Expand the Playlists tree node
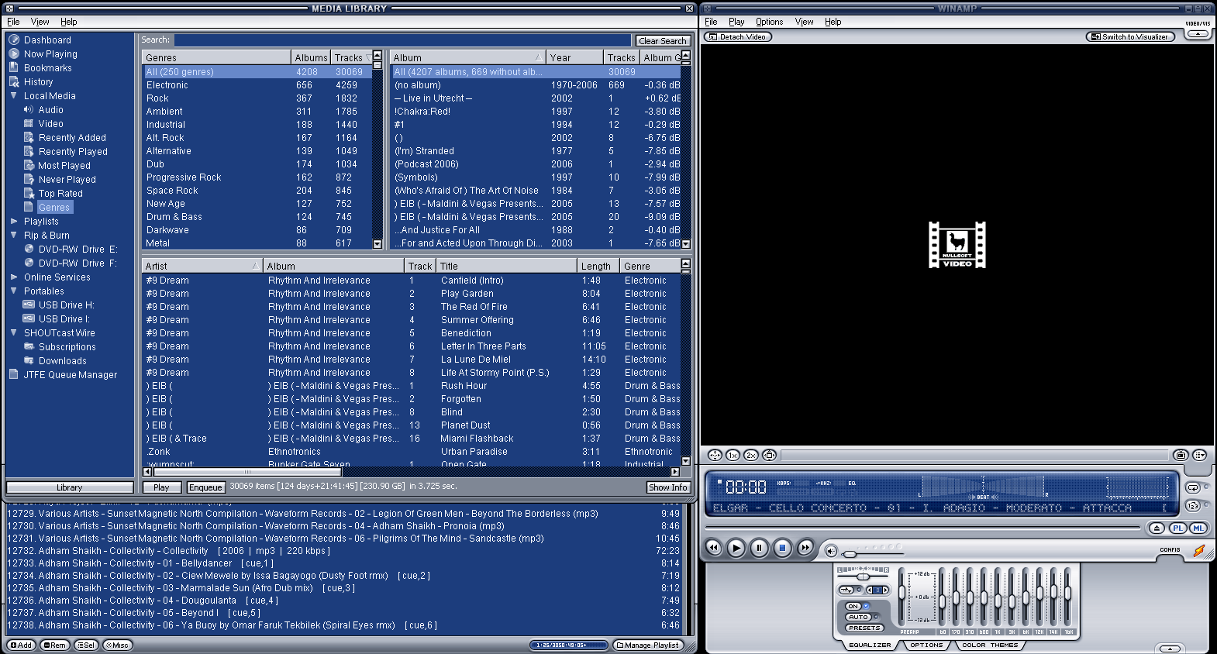This screenshot has height=654, width=1217. tap(14, 222)
